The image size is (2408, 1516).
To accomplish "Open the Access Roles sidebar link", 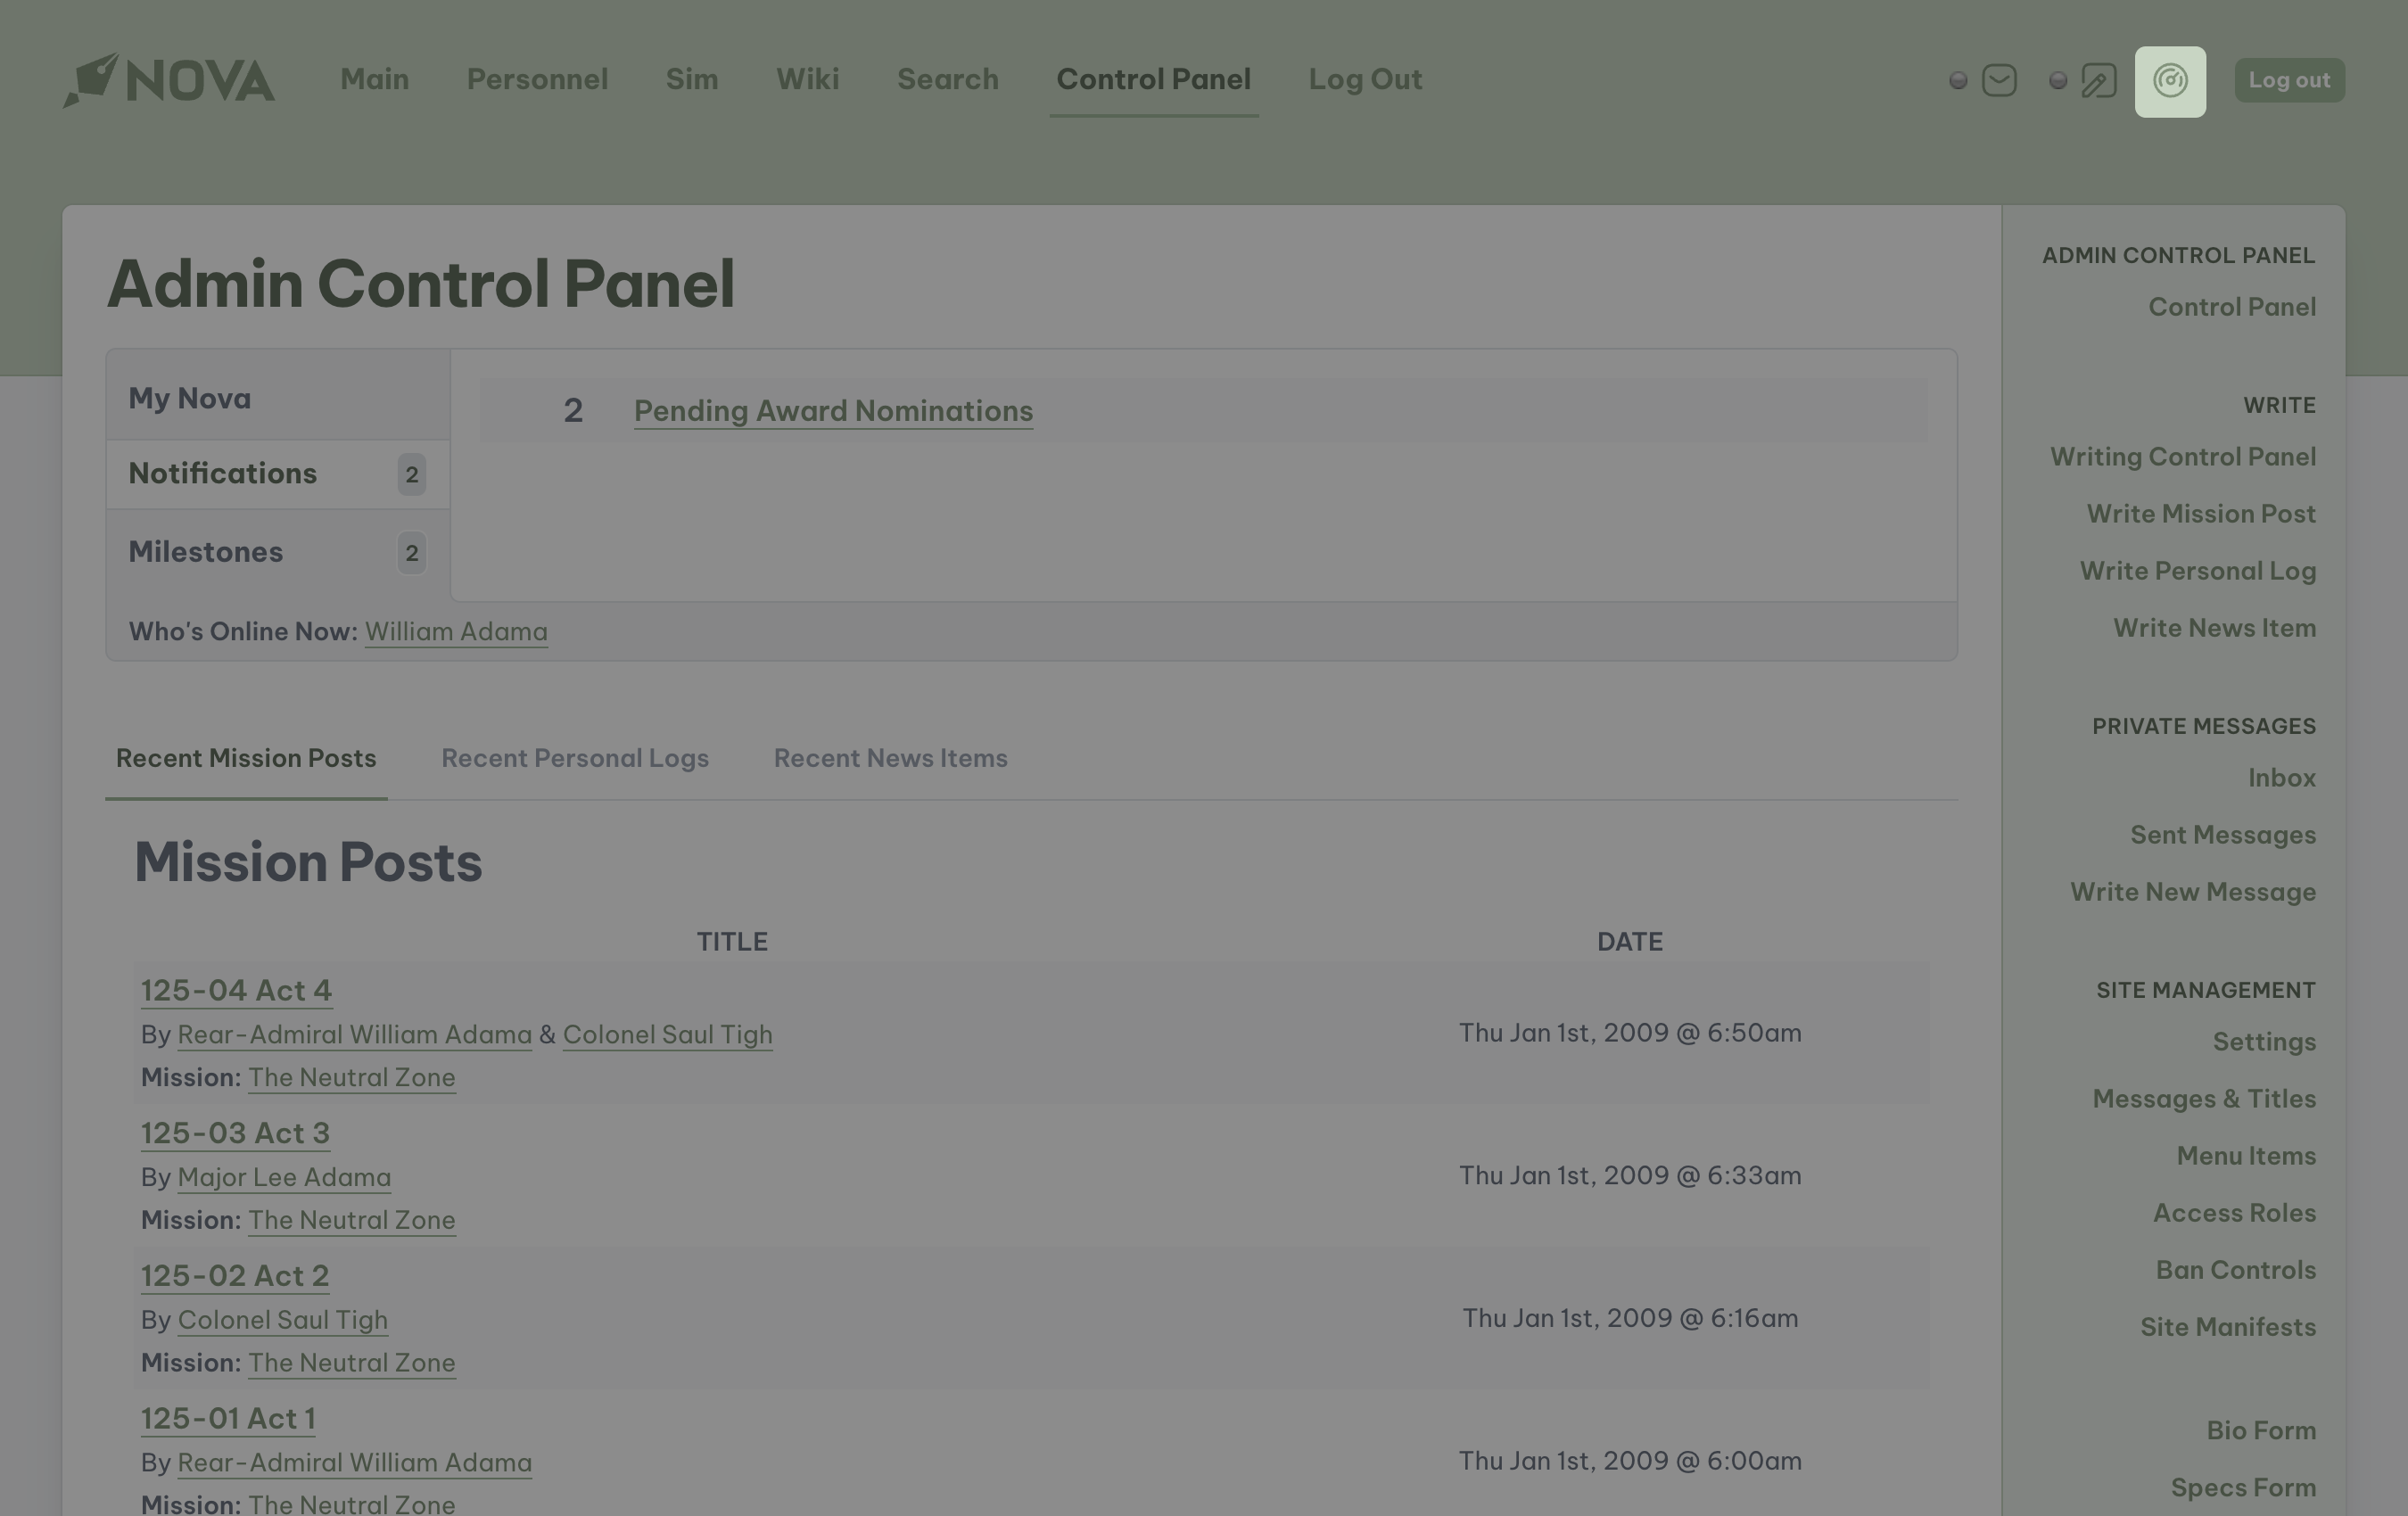I will [2233, 1213].
